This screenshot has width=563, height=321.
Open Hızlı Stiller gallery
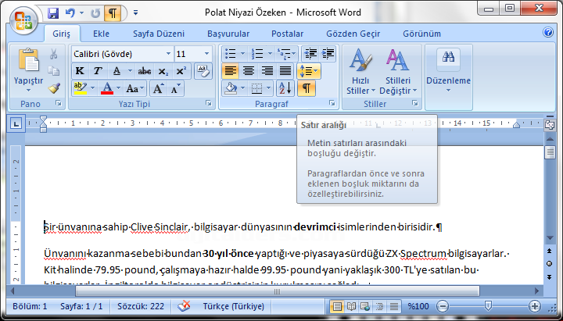pyautogui.click(x=360, y=71)
